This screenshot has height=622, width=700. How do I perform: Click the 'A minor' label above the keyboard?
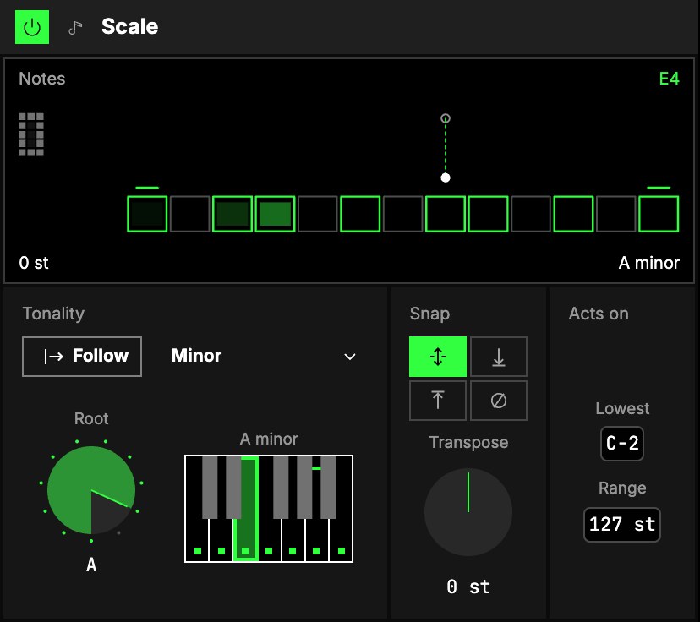pos(269,439)
